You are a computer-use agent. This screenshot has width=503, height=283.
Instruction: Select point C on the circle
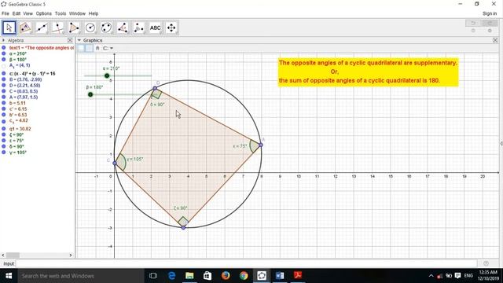click(115, 163)
